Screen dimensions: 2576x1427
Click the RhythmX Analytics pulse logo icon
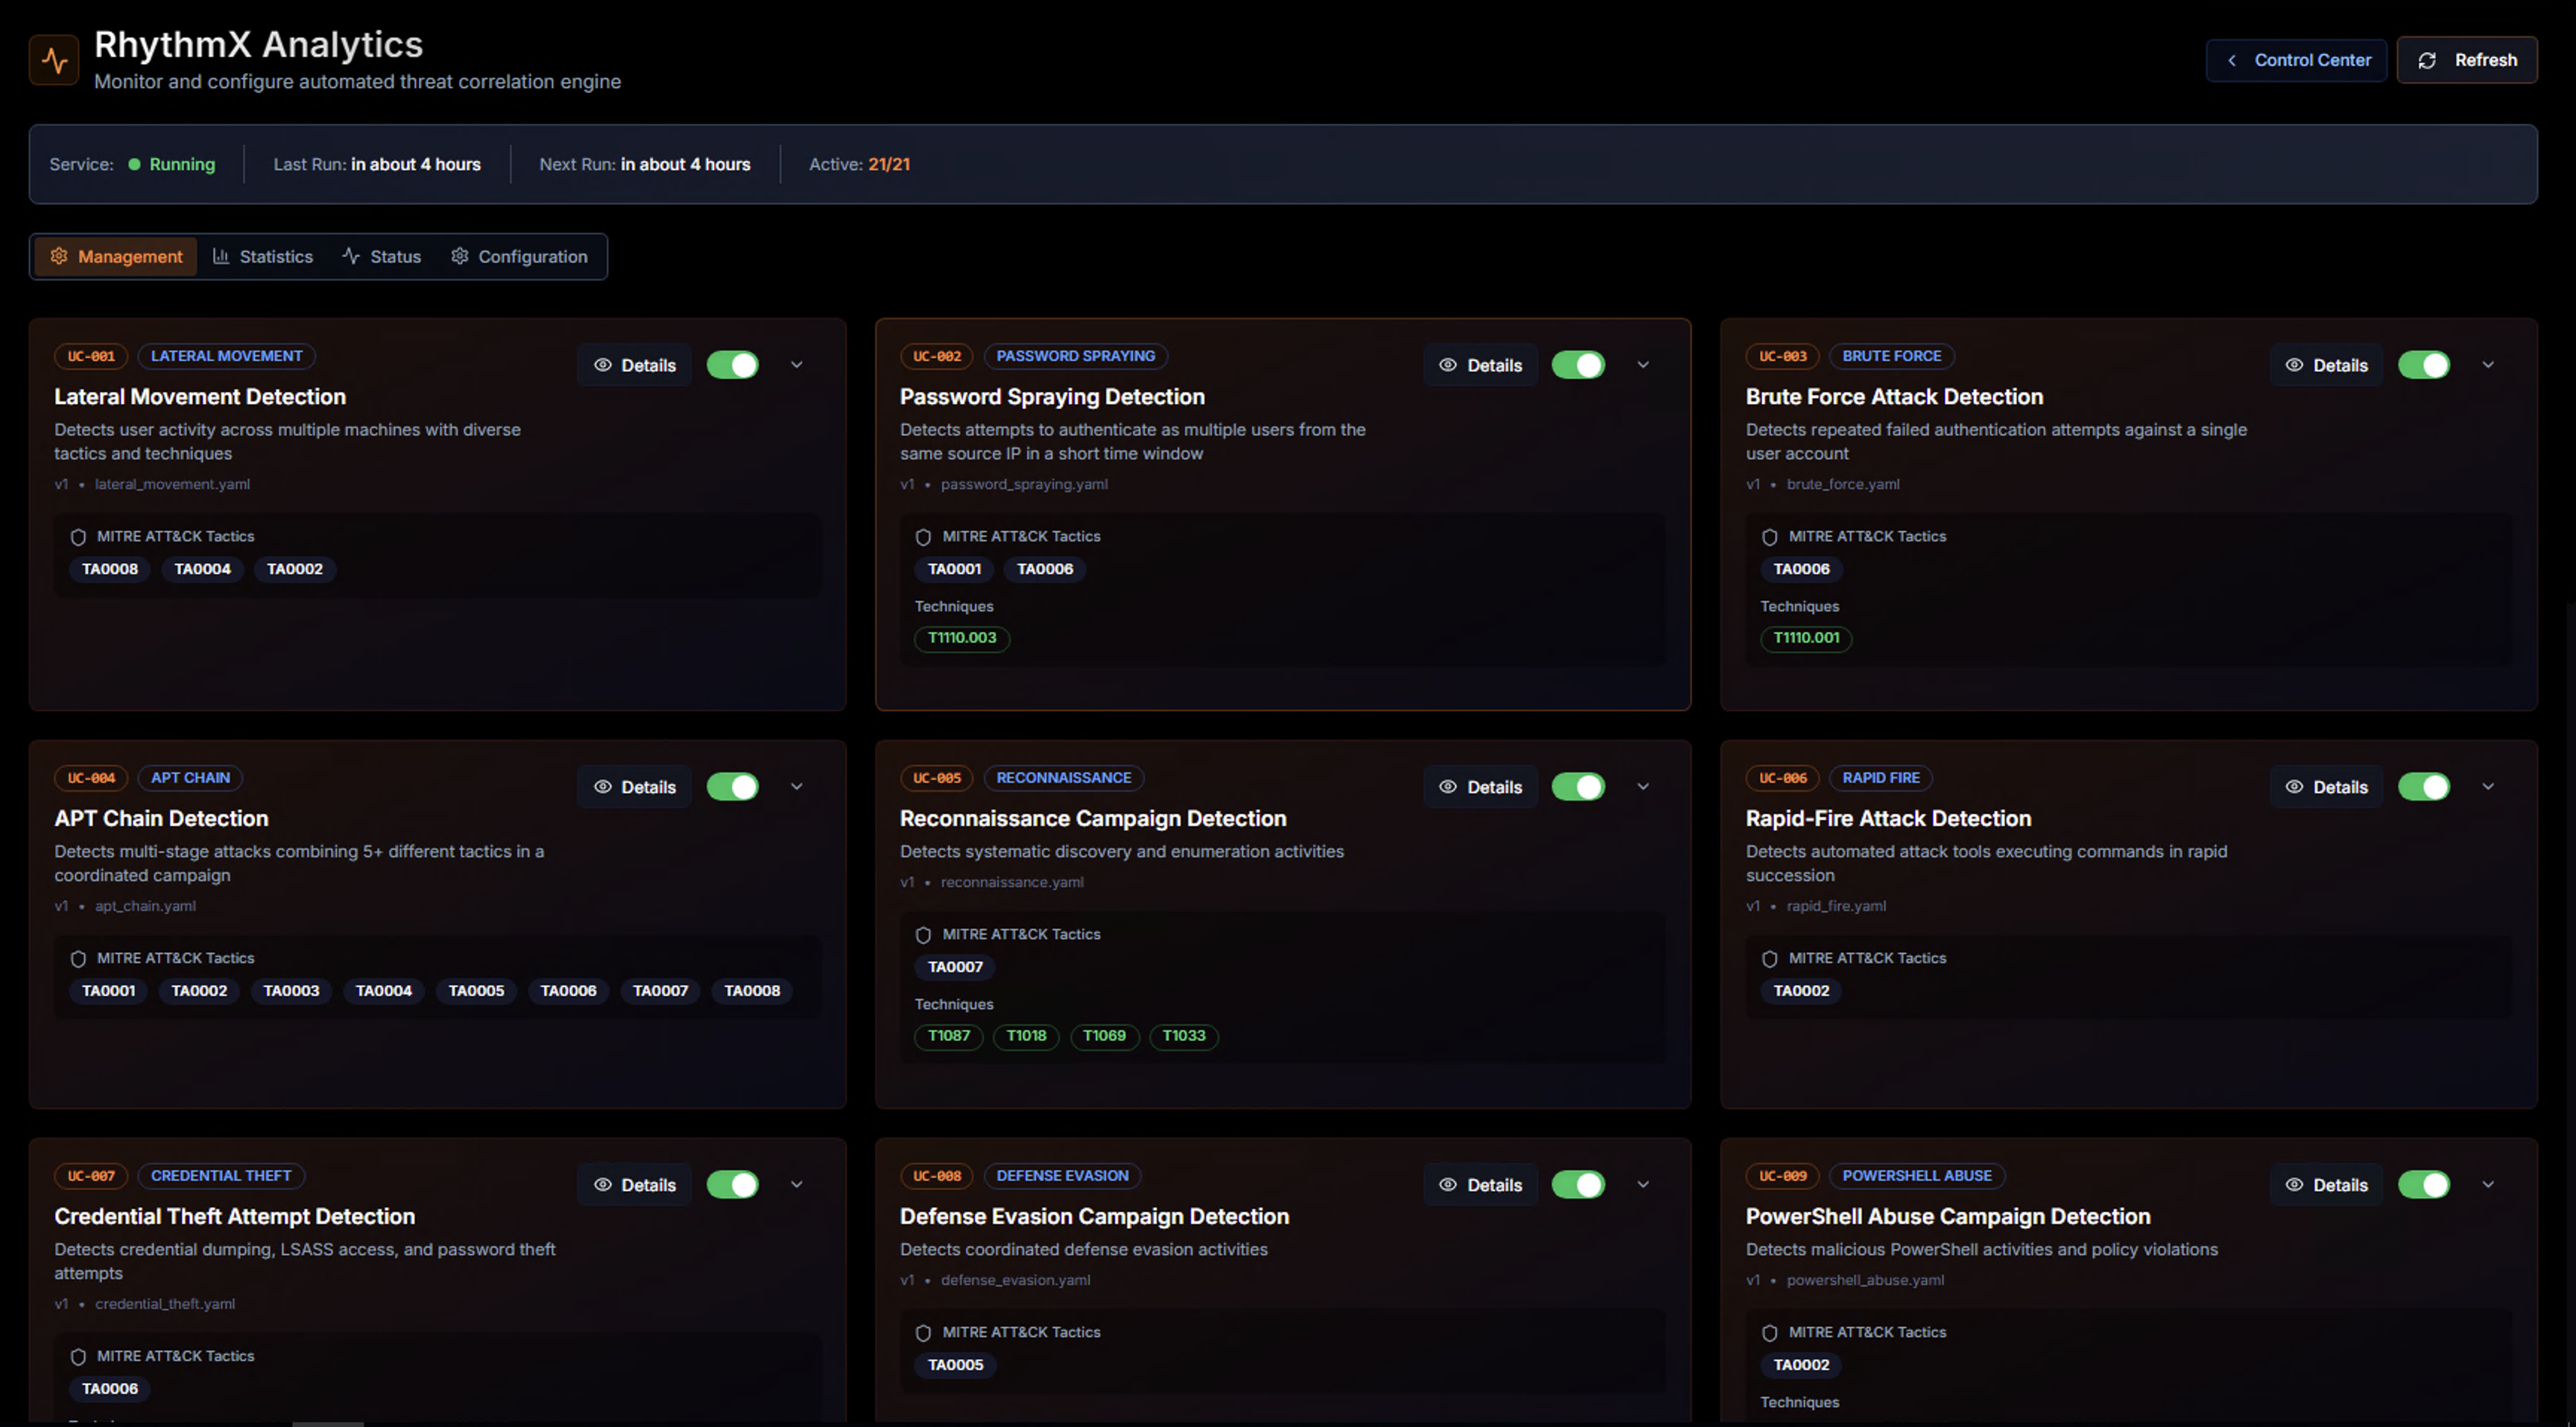click(54, 61)
